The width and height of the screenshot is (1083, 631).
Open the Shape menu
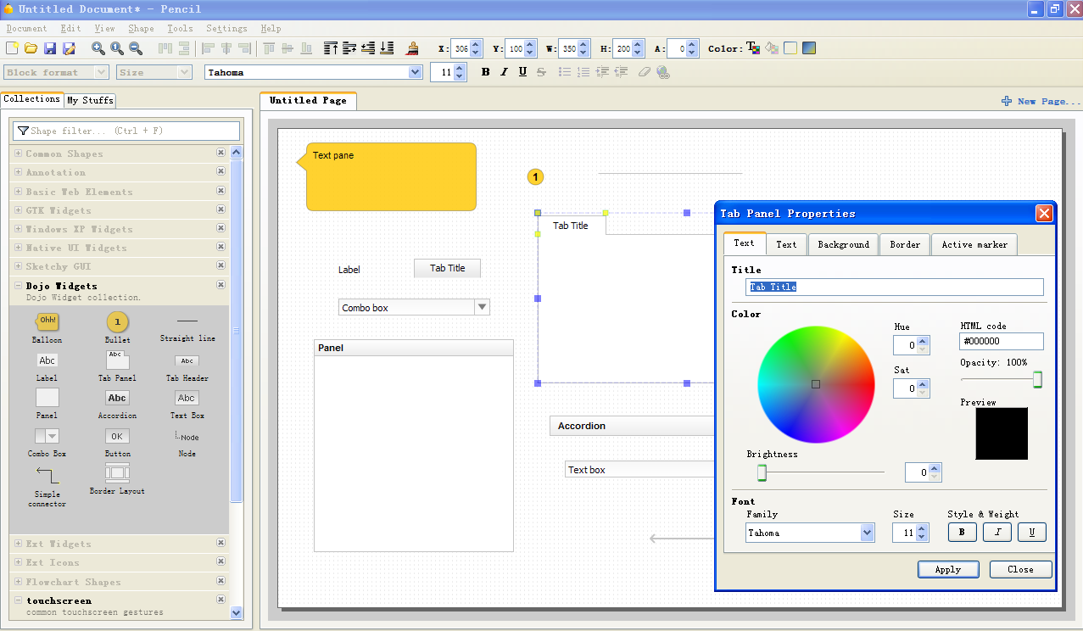pyautogui.click(x=141, y=28)
